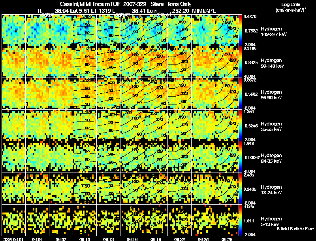Screen dimensions: 316x241
Task: Select the 'Hydrogen 55-90 keV' row label
Action: [271, 95]
